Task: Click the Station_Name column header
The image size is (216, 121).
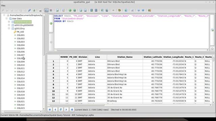Action: (125, 57)
